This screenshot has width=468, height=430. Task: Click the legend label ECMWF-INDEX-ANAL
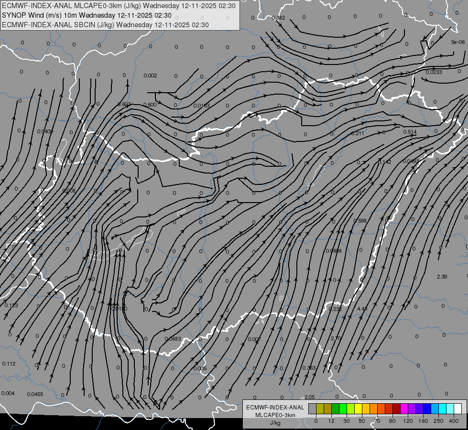[x=275, y=408]
